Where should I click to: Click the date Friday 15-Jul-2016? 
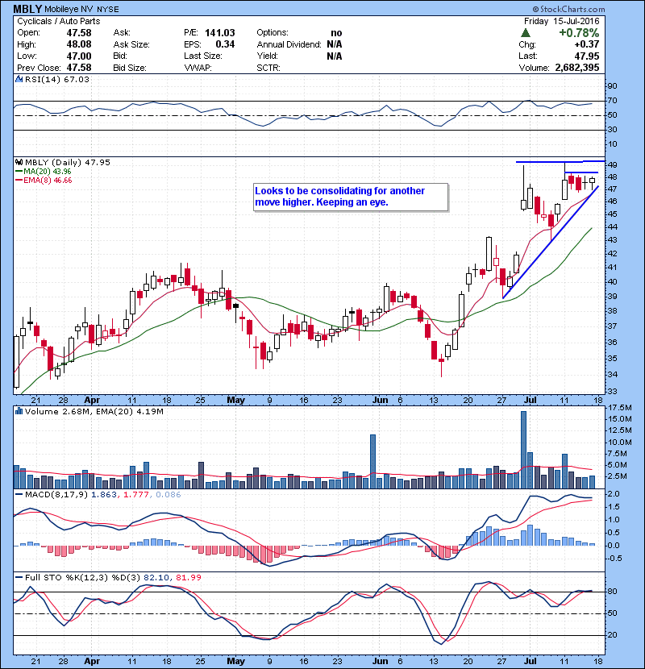(561, 21)
